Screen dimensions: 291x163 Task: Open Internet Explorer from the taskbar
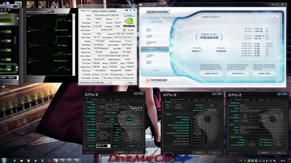(x=15, y=160)
